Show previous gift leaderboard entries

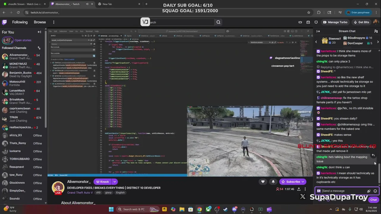coord(316,42)
